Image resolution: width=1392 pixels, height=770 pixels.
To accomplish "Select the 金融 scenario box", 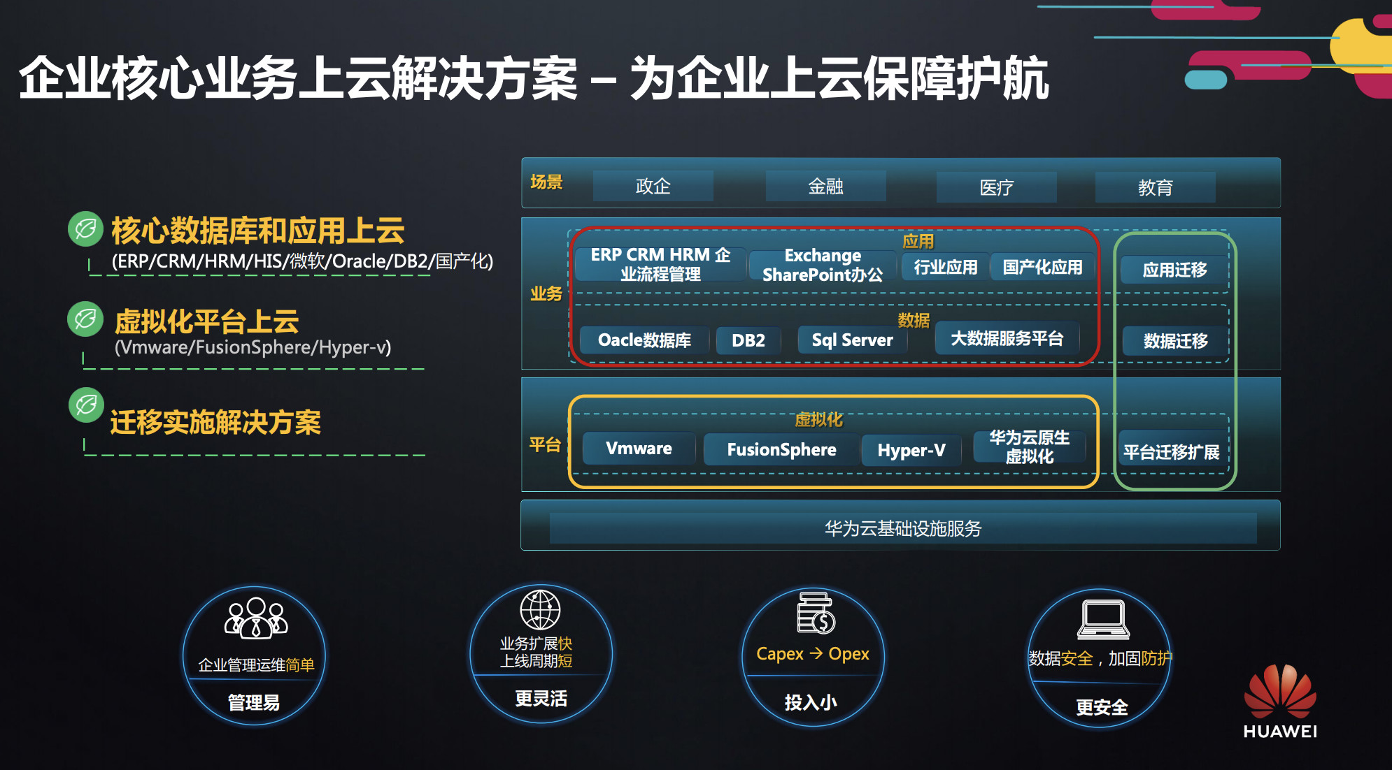I will (x=825, y=187).
